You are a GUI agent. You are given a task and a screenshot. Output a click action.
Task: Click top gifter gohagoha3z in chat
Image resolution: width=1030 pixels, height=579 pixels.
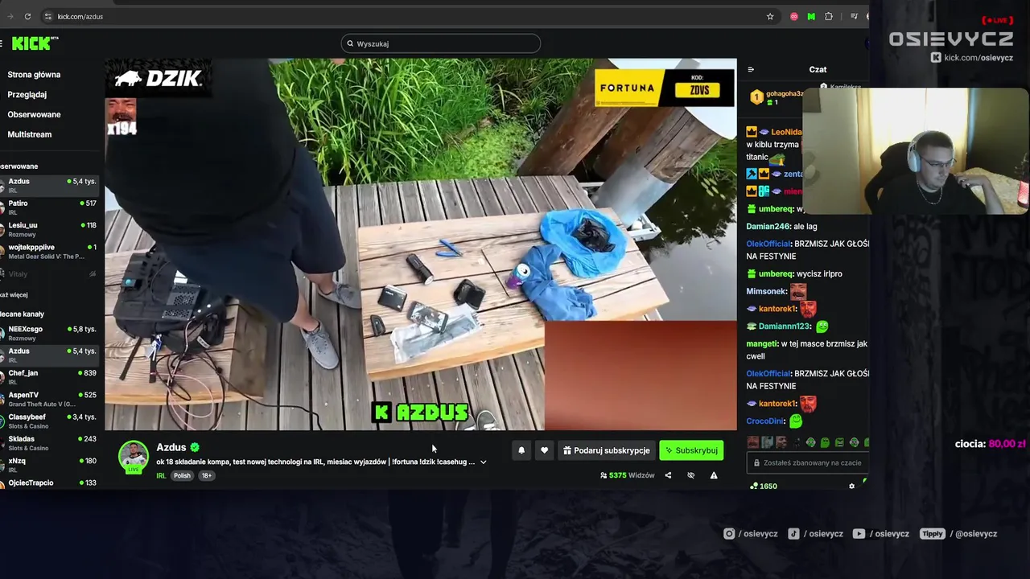[785, 93]
